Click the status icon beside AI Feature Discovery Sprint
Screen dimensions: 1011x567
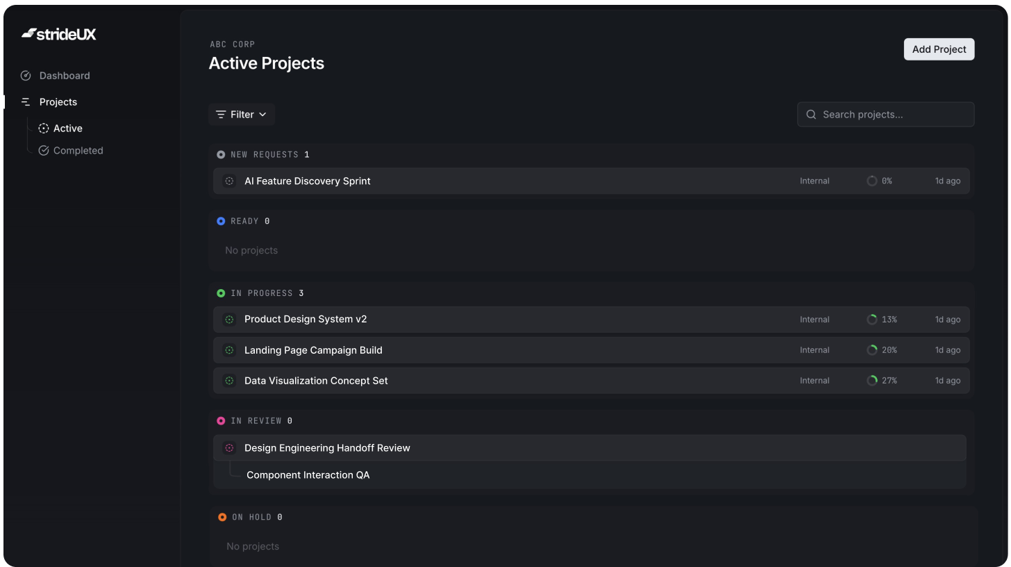coord(228,181)
